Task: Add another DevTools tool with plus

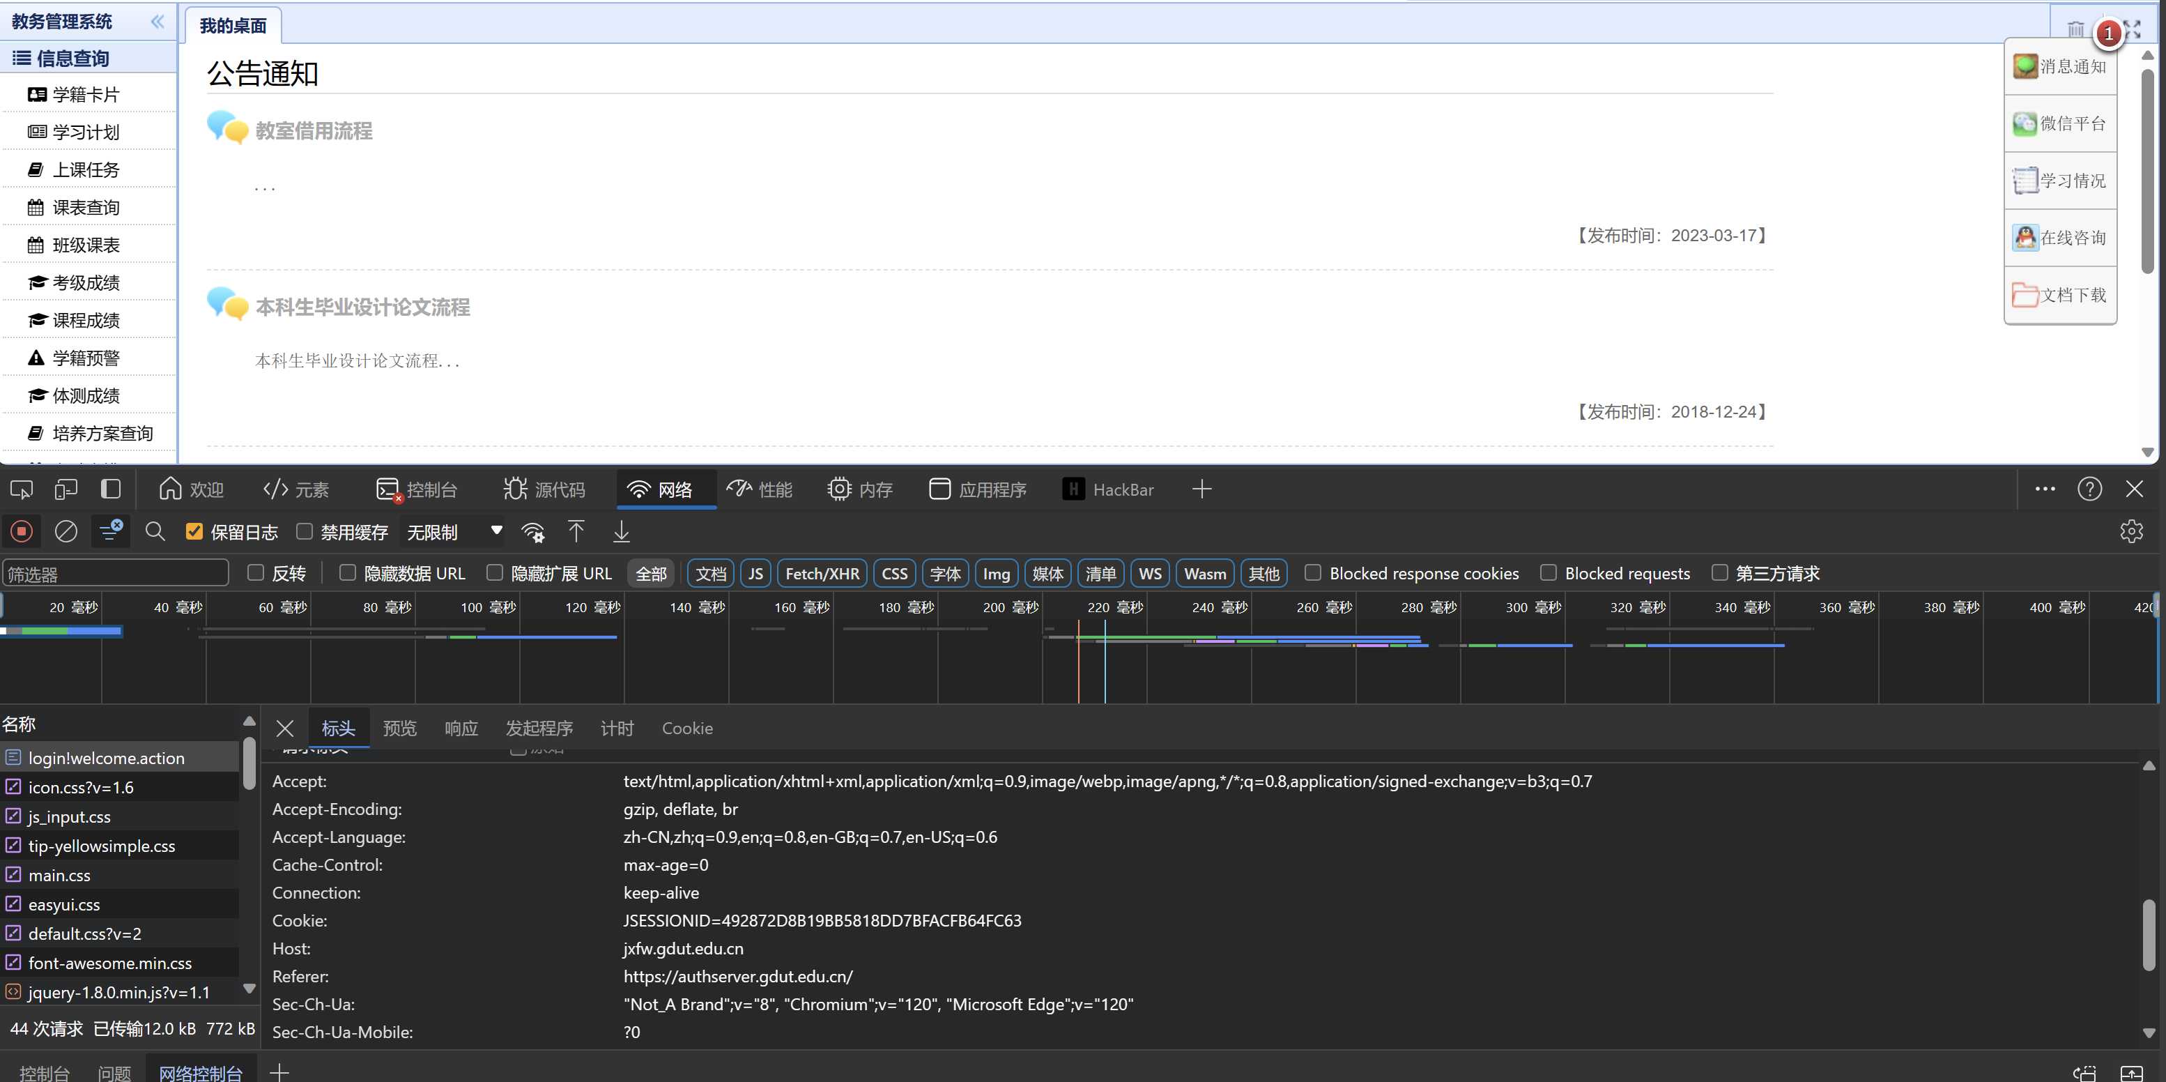Action: click(x=1201, y=489)
